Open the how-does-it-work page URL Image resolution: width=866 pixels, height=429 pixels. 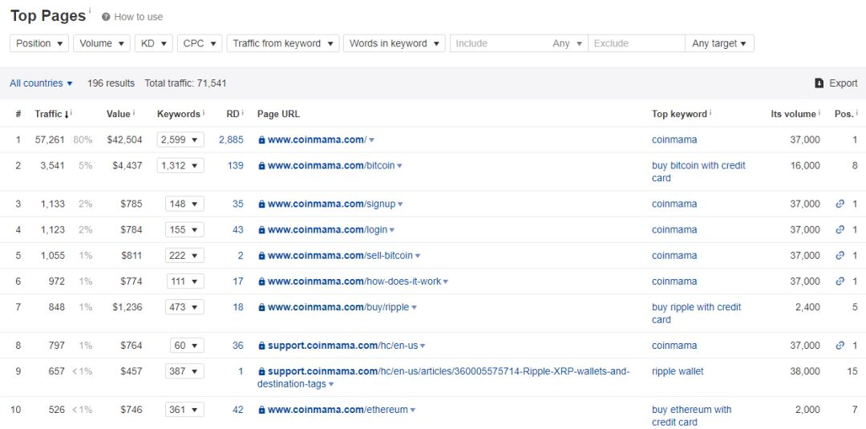[x=354, y=281]
